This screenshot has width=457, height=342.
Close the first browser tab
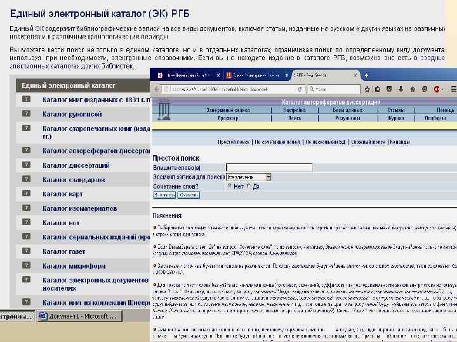218,75
